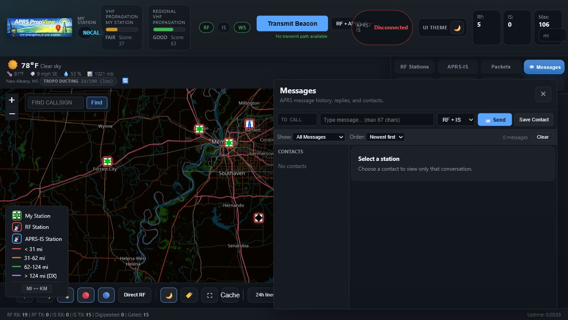Select the Messages tab
568x320 pixels.
[544, 67]
